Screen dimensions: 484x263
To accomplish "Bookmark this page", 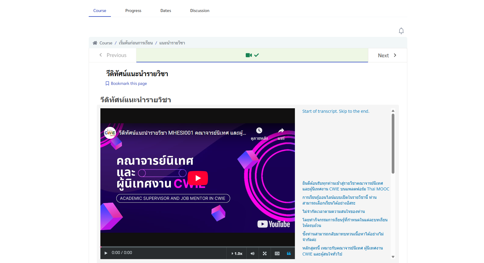I will [x=126, y=83].
